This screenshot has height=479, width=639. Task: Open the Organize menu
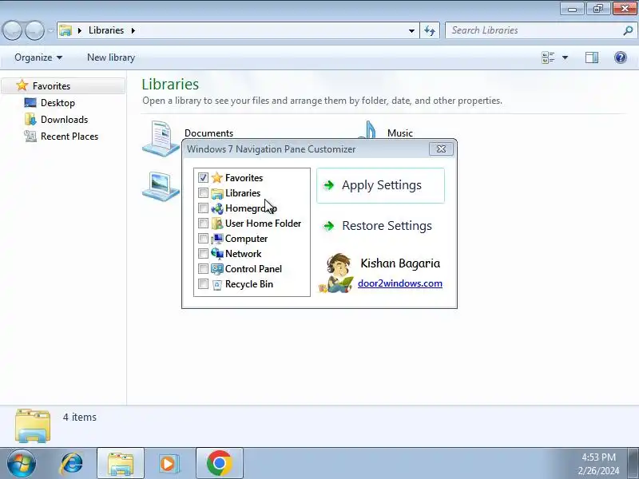click(x=38, y=57)
